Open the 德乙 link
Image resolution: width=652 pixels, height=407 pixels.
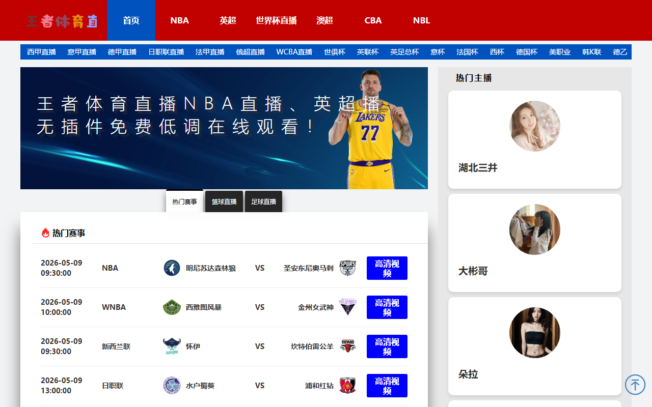tap(620, 52)
